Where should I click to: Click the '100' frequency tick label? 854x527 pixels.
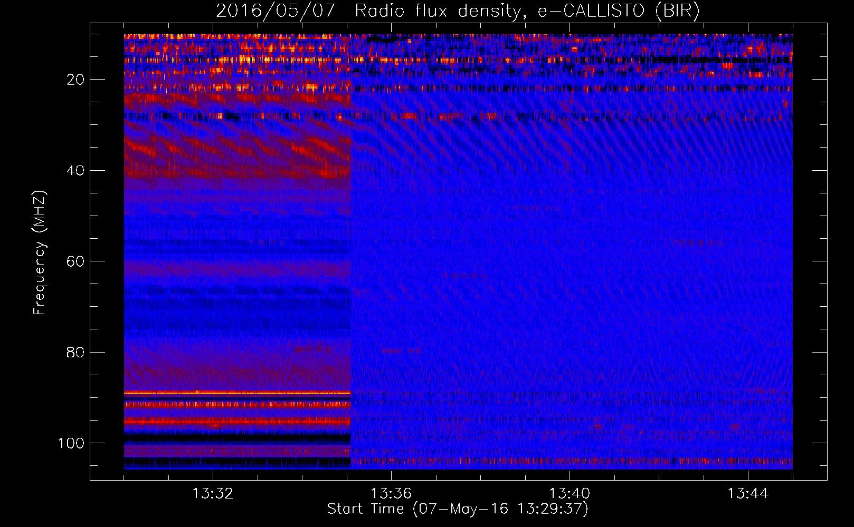[71, 443]
